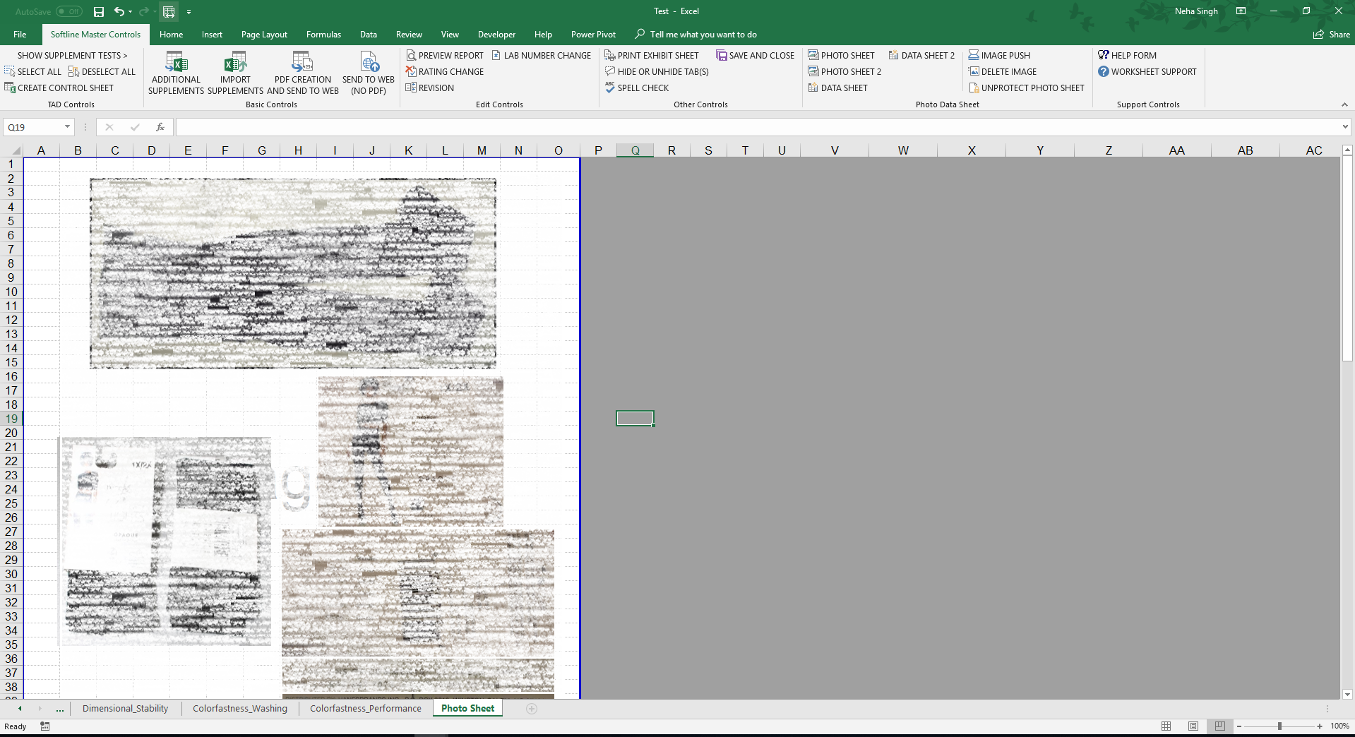Screen dimensions: 1355x737
Task: Click the Import Supplements icon
Action: pos(235,63)
